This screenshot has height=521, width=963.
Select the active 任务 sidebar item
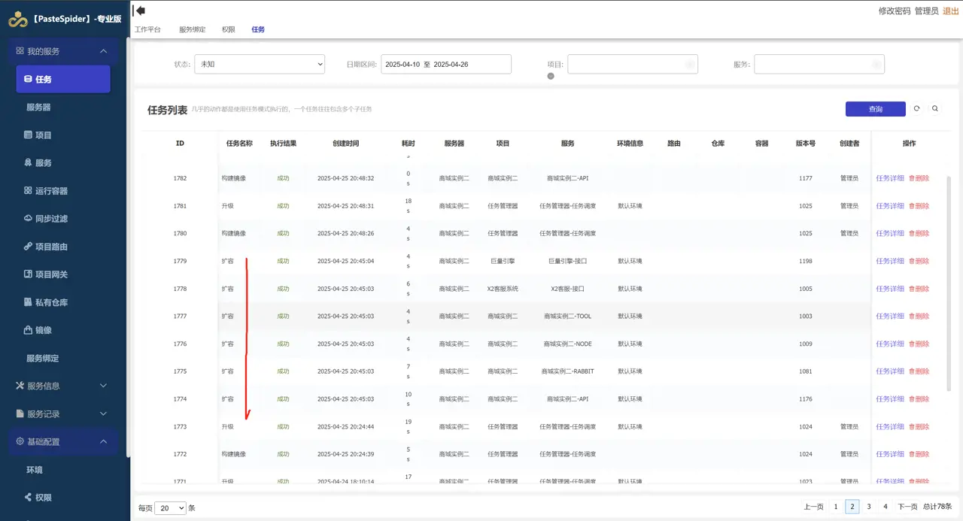pos(63,79)
